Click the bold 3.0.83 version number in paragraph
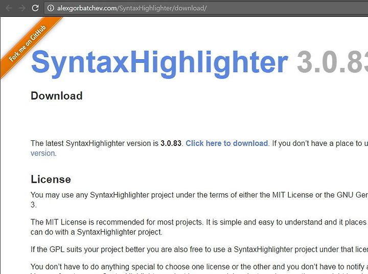368x274 pixels. coord(171,143)
